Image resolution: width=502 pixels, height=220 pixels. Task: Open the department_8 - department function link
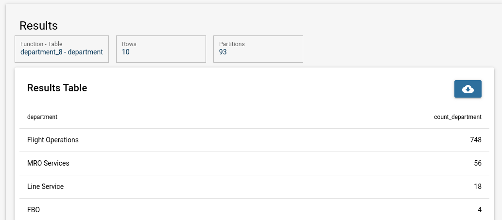click(61, 52)
